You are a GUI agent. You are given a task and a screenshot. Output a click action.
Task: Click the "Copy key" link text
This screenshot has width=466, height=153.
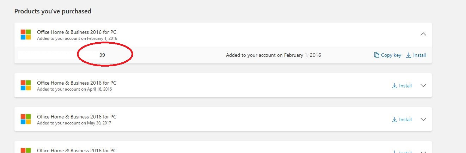391,55
